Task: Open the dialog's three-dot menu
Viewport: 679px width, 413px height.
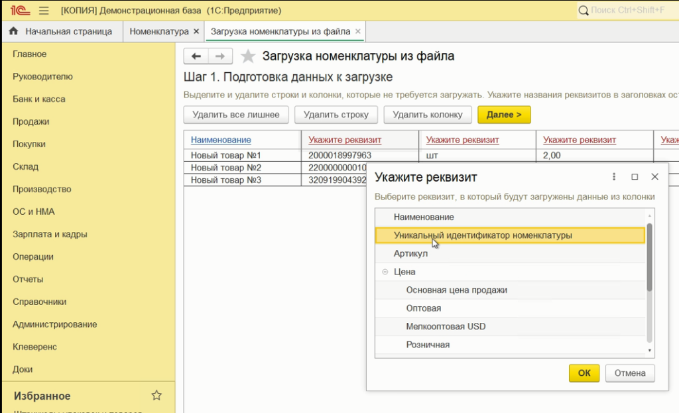Action: 613,176
